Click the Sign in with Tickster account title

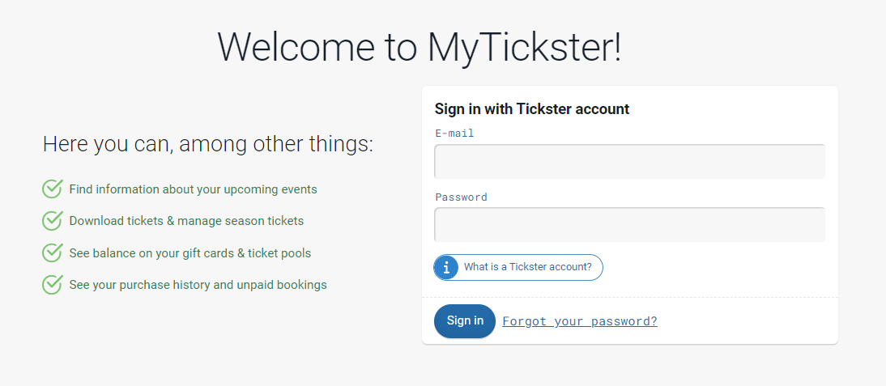532,109
